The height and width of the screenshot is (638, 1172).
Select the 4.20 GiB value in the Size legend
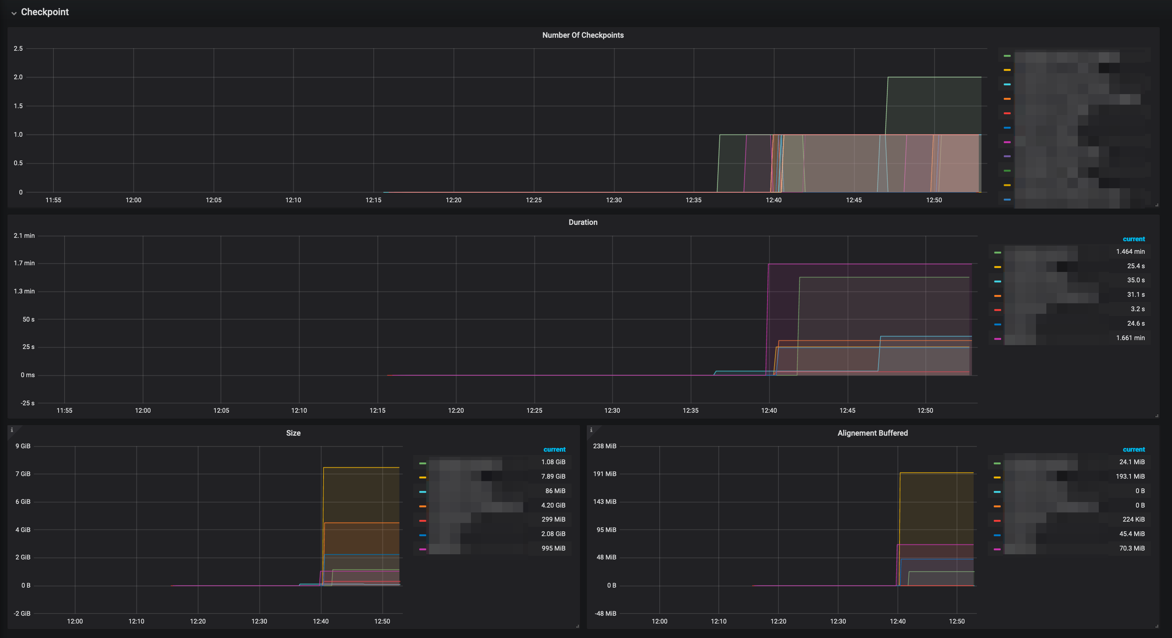coord(553,505)
